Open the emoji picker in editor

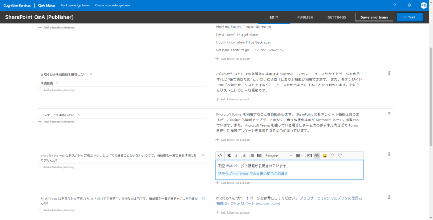[325, 156]
